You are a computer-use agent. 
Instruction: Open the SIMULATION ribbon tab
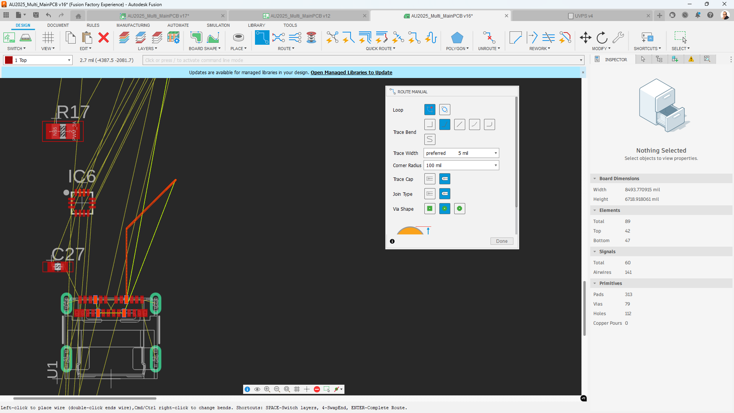point(218,25)
